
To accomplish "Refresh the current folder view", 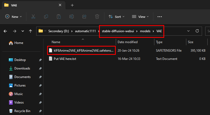I will pos(197,31).
